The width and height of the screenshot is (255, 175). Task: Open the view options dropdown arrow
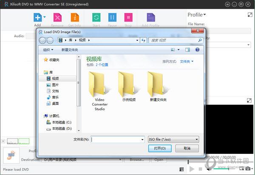tap(178, 50)
